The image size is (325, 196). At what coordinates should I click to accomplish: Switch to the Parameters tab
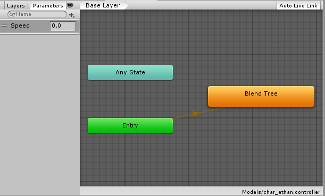pyautogui.click(x=48, y=5)
